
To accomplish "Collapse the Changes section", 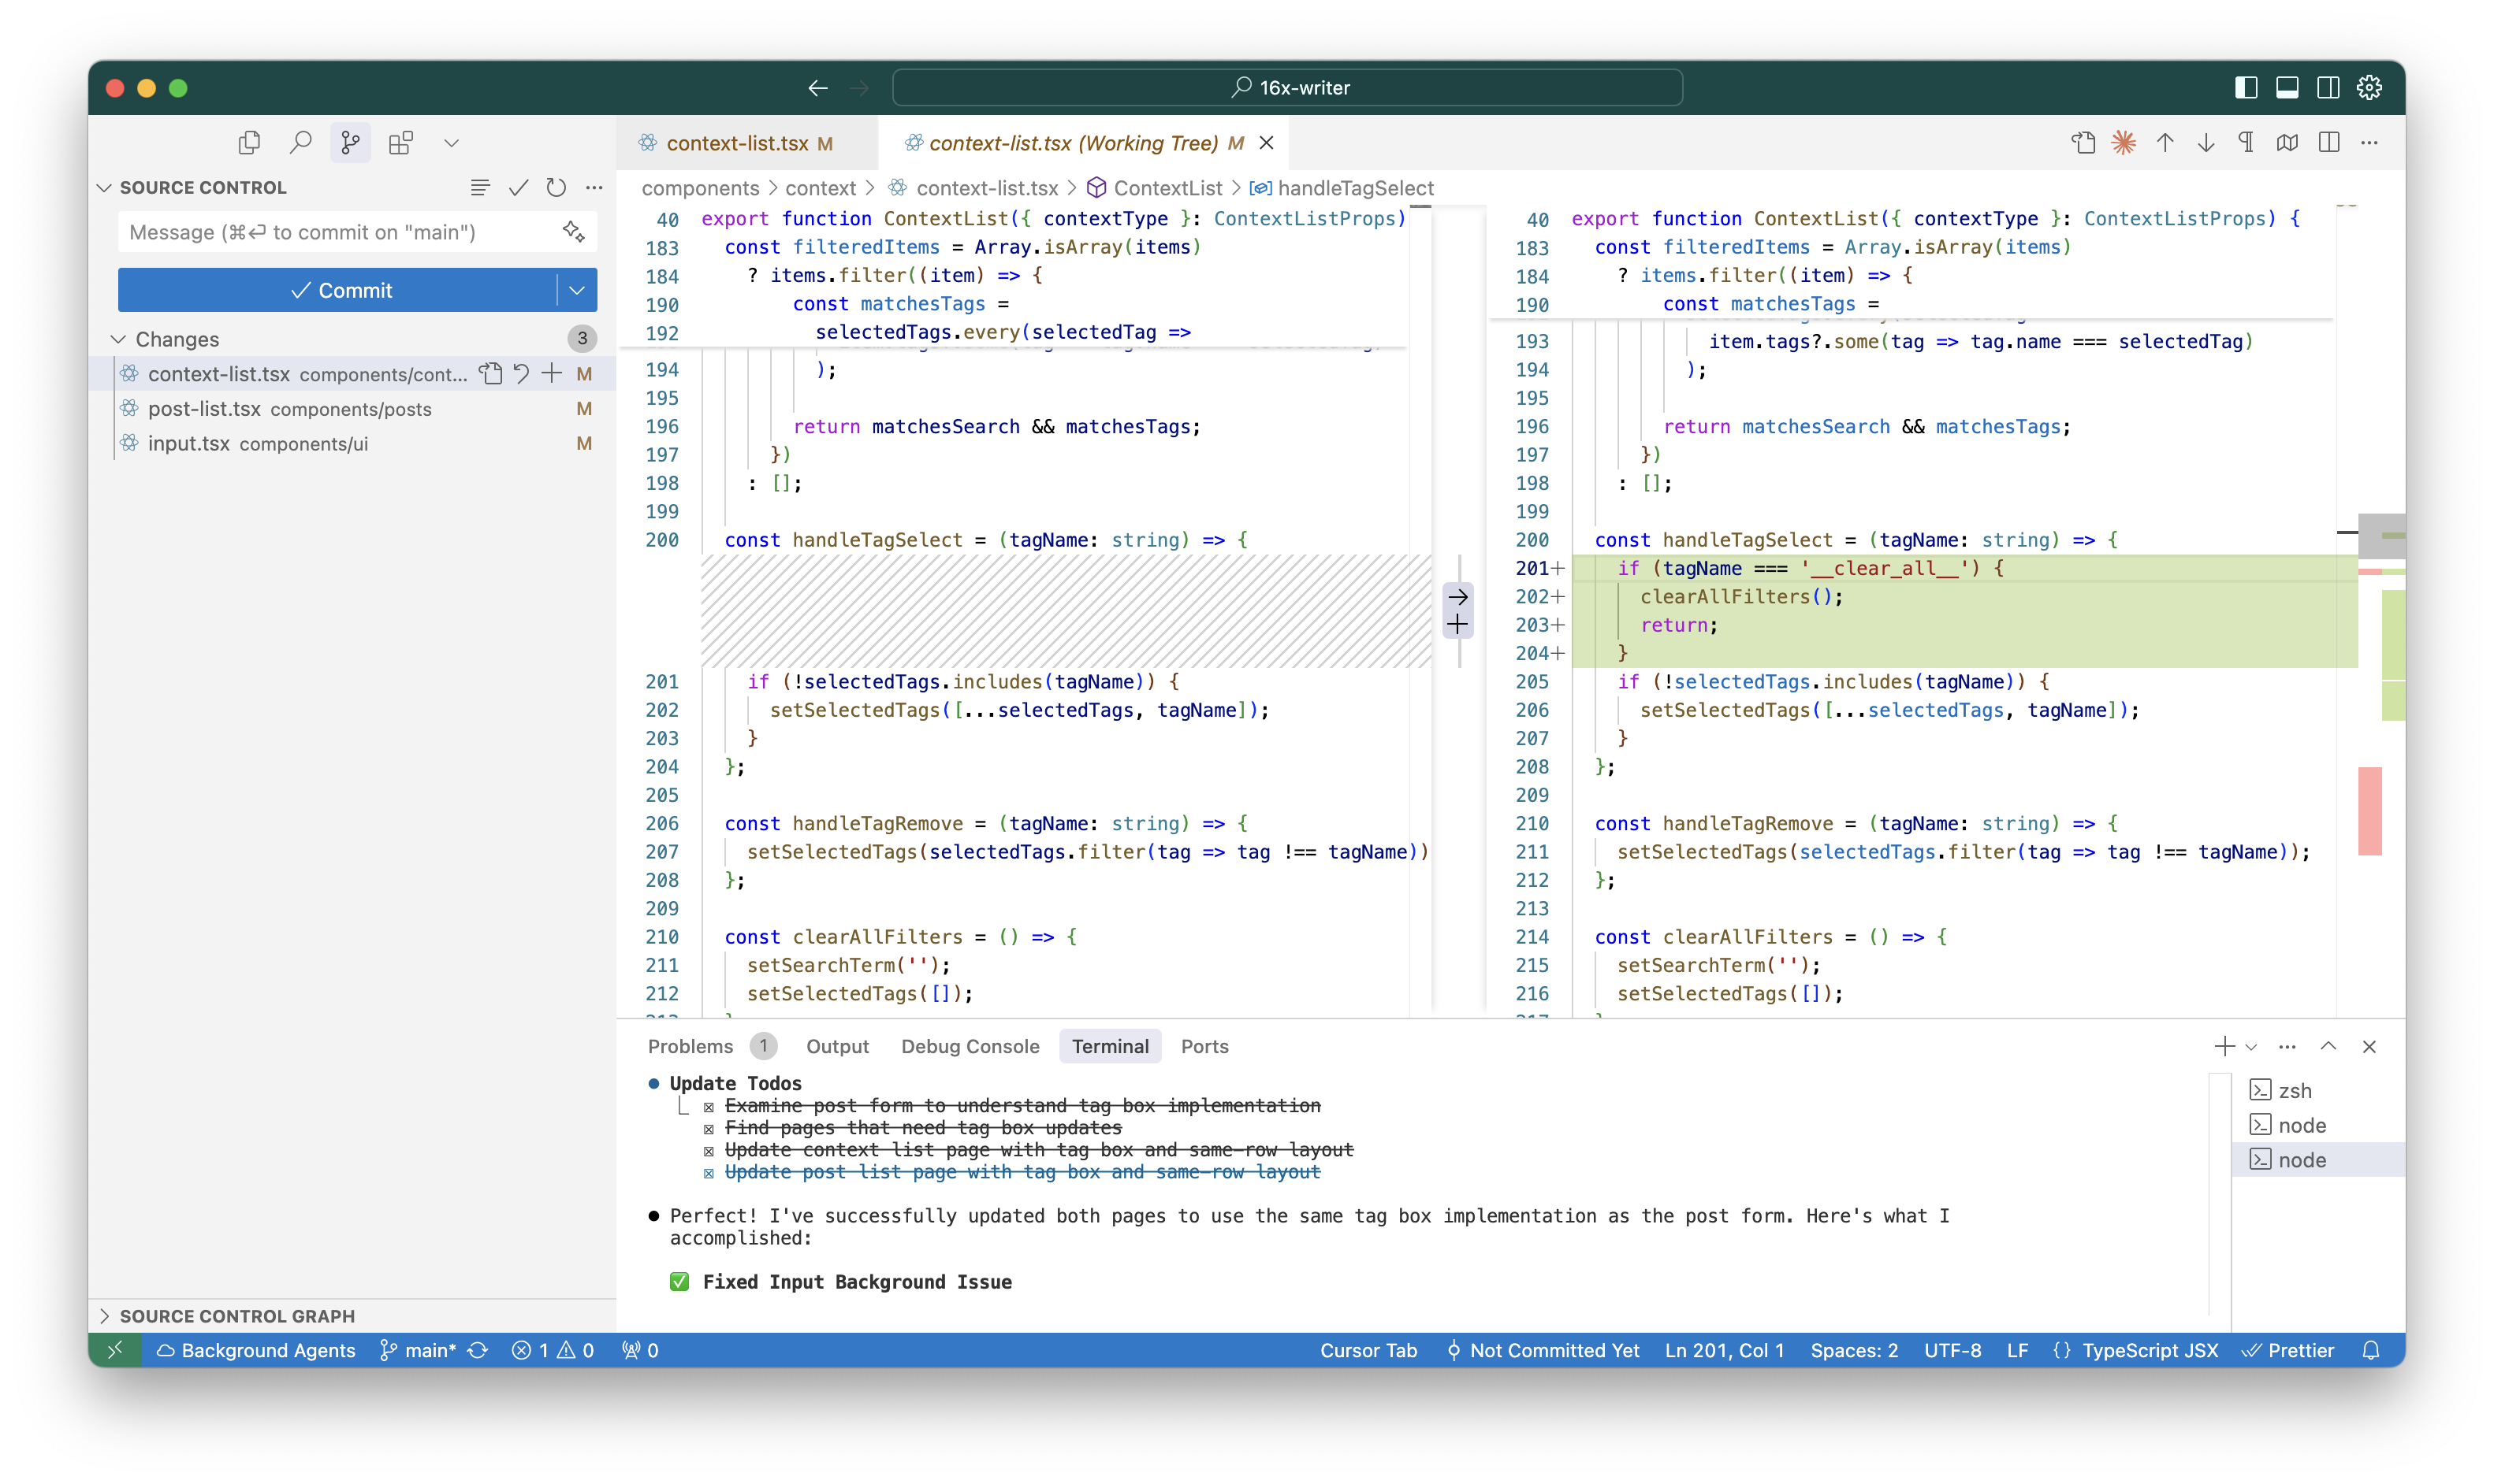I will point(118,338).
